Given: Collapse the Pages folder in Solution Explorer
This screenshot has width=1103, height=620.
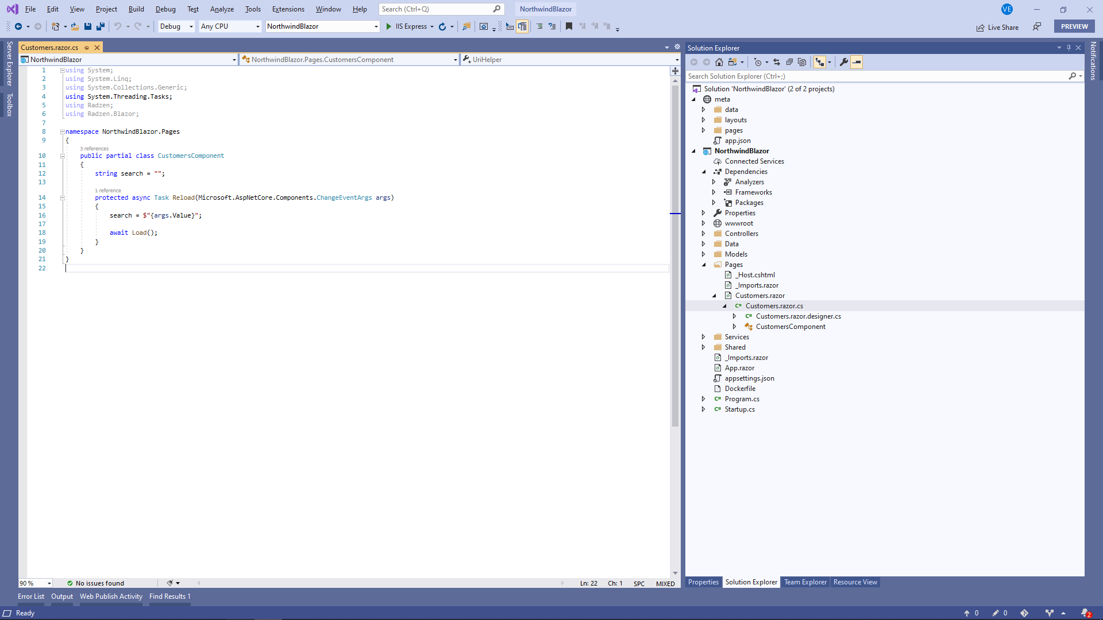Looking at the screenshot, I should (x=703, y=265).
